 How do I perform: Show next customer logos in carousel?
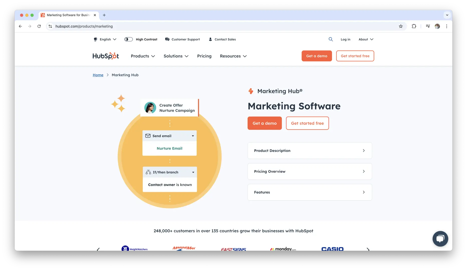tap(368, 249)
